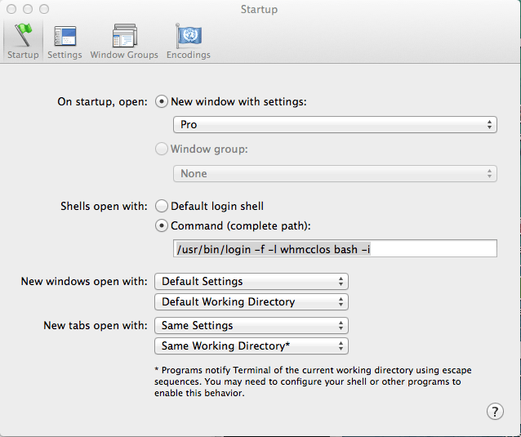Open Same Working Directory dropdown

tap(252, 346)
